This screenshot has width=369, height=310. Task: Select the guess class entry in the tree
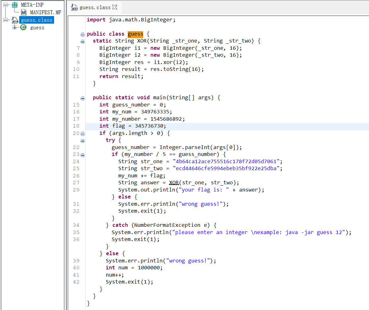pyautogui.click(x=37, y=28)
